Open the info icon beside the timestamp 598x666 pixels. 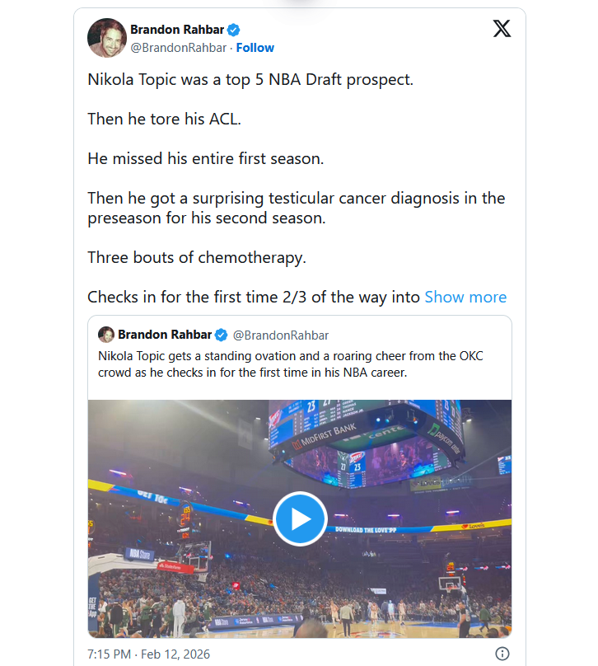[x=502, y=654]
